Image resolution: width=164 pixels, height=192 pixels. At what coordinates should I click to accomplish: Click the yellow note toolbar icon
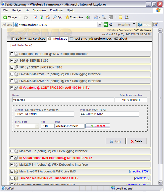(121, 17)
